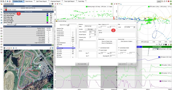Click the Turn 9 to Straight segment header
This screenshot has height=90, width=172.
(157, 47)
